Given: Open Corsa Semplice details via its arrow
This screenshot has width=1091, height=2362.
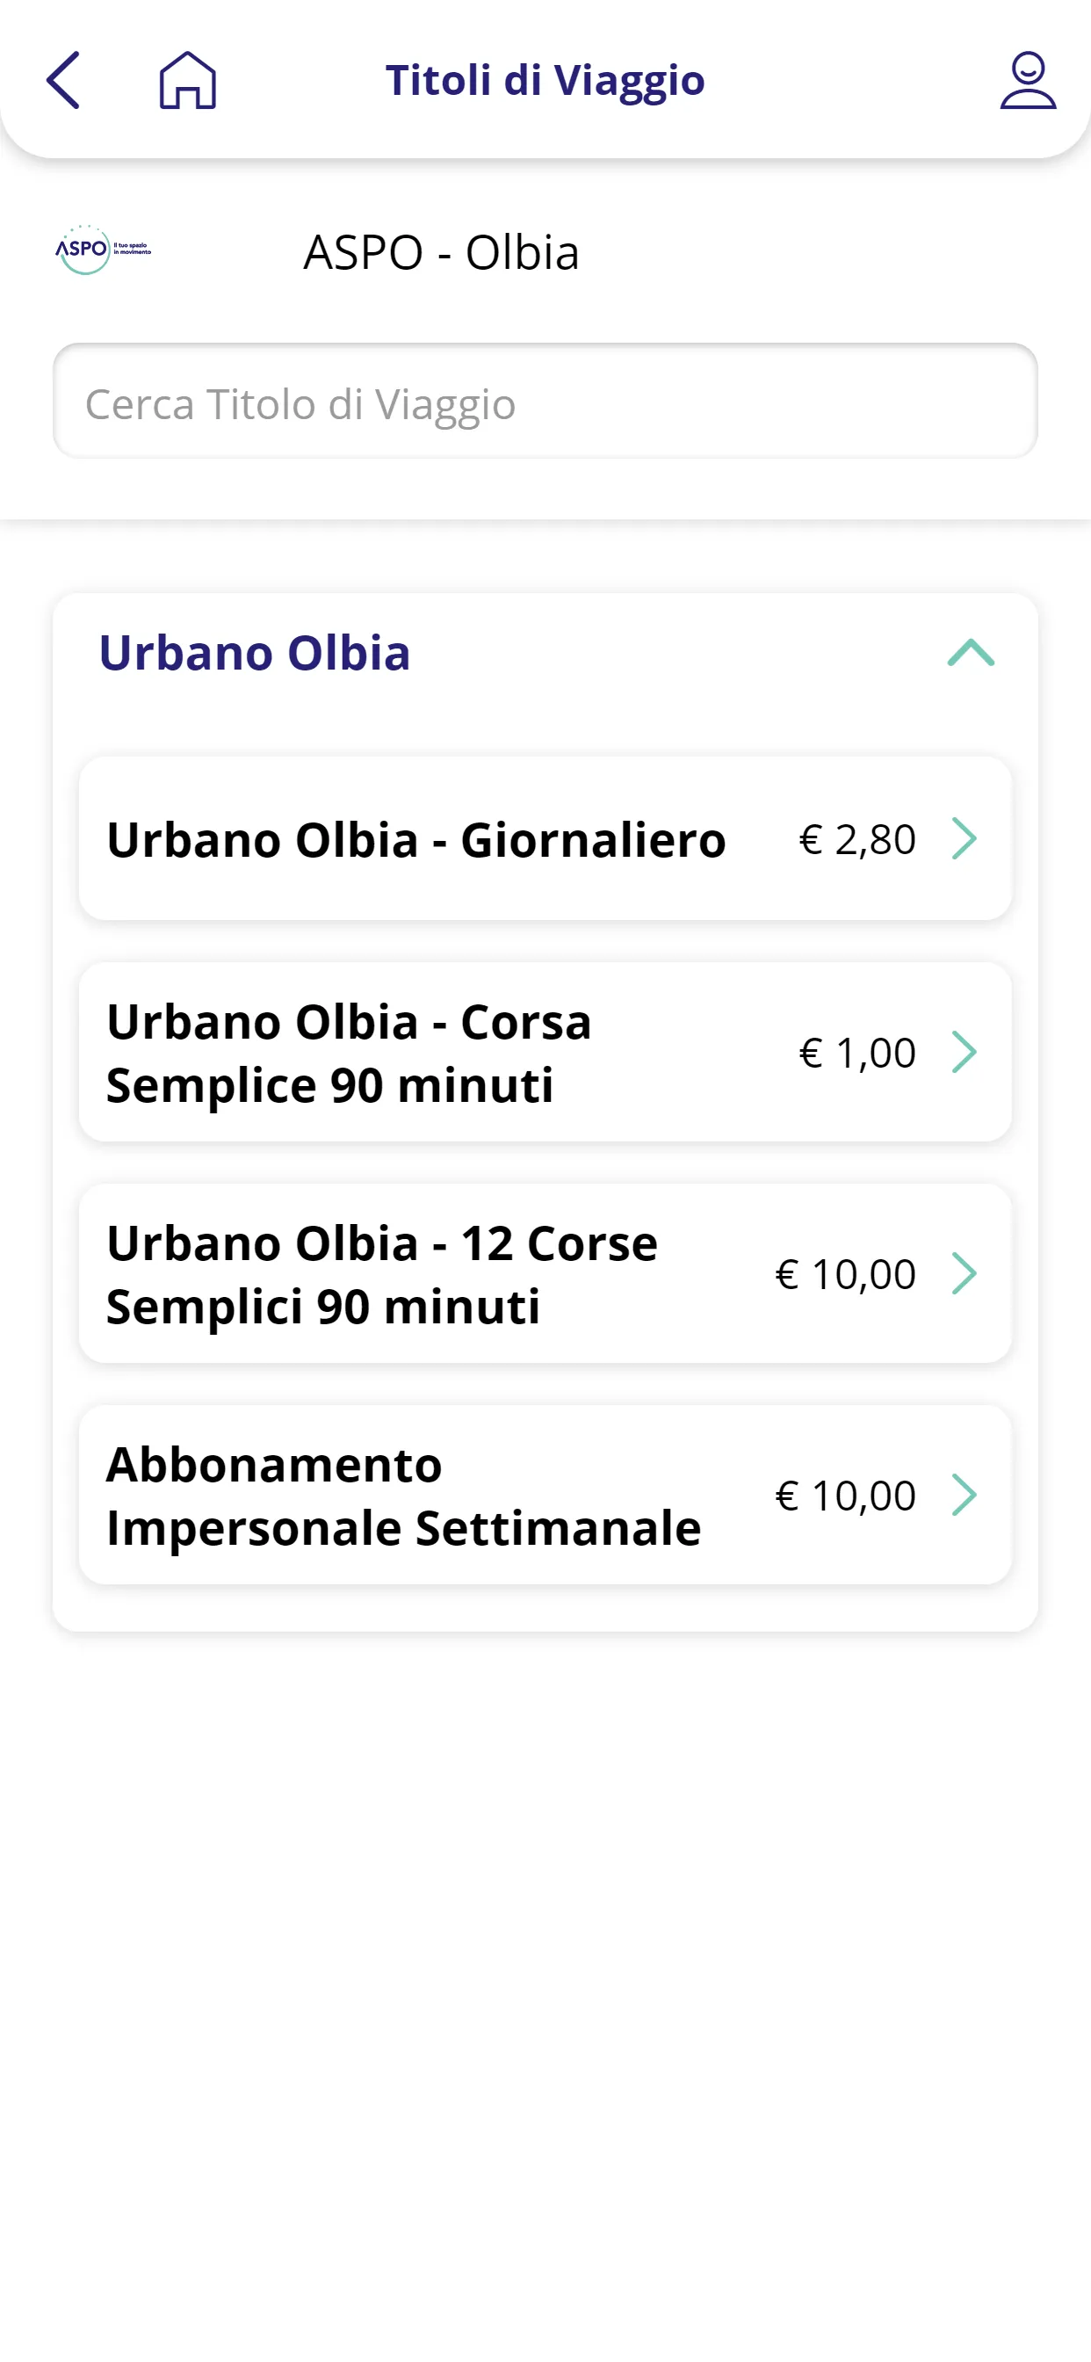Looking at the screenshot, I should [964, 1053].
